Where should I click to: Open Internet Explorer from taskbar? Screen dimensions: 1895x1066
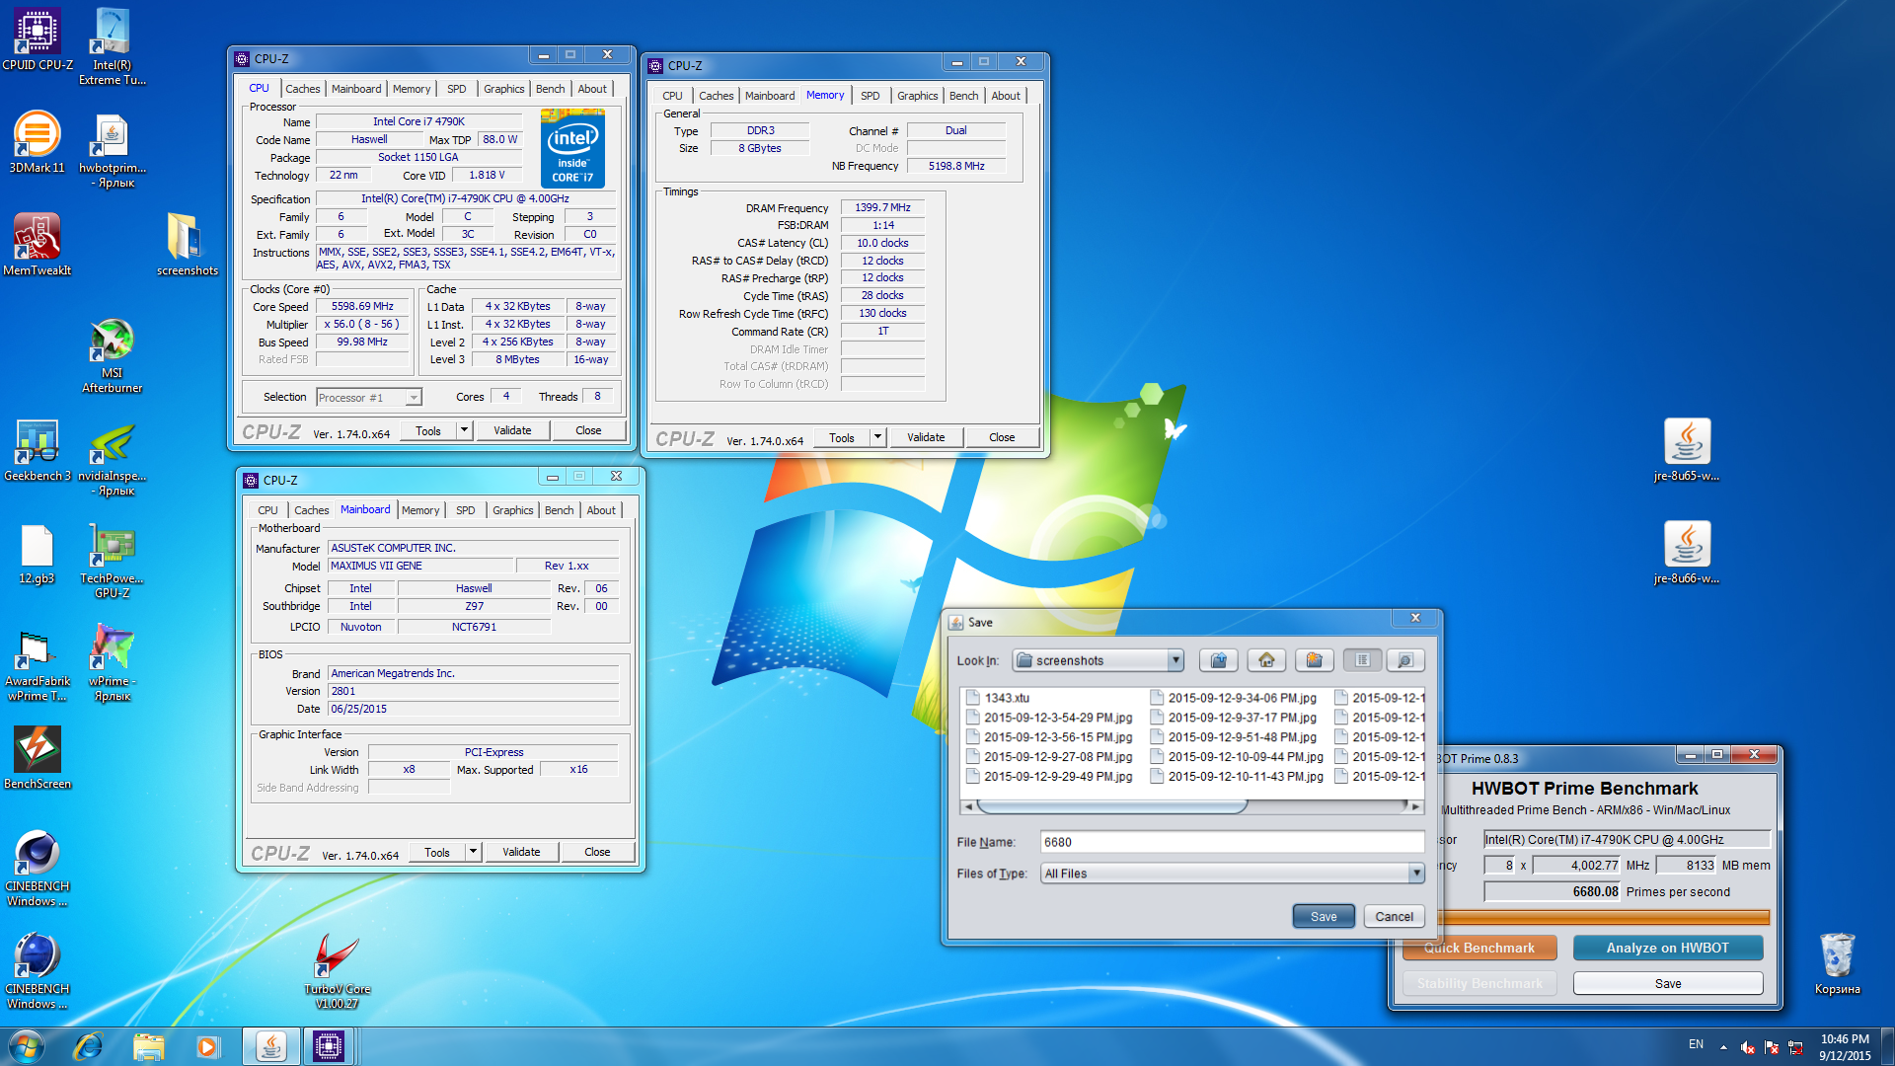(89, 1046)
